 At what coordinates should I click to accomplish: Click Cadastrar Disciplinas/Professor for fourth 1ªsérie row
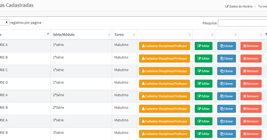point(165,84)
